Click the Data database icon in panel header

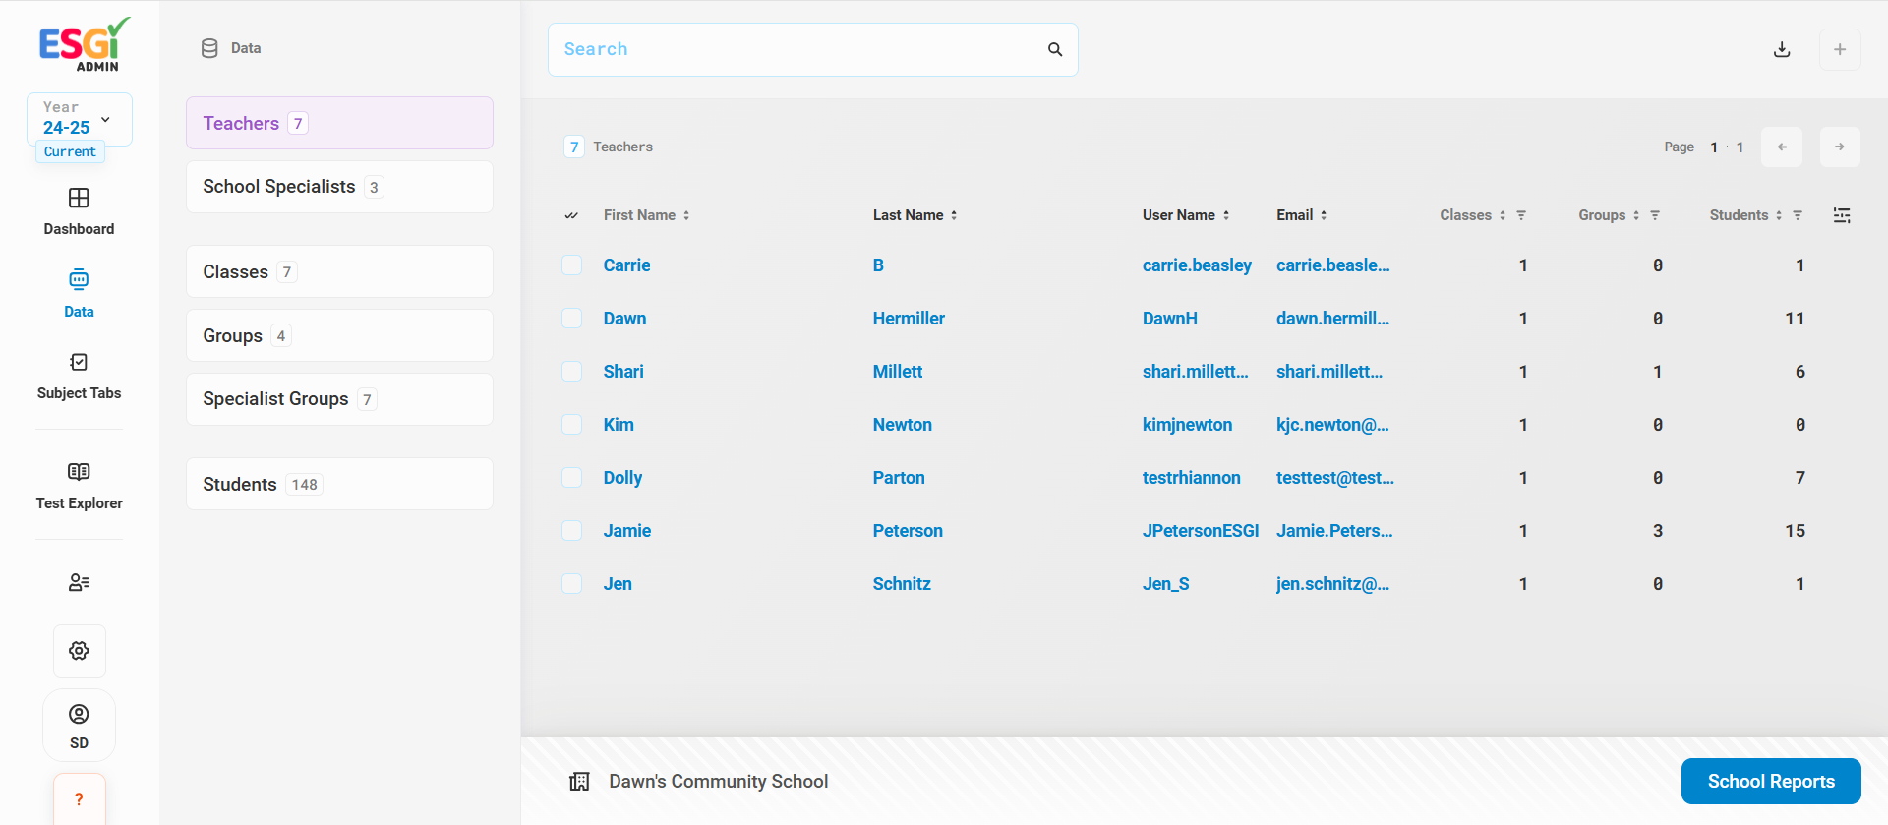coord(209,48)
